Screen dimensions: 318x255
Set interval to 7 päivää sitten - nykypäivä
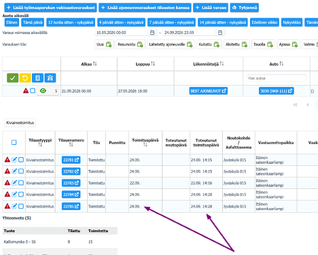[171, 22]
